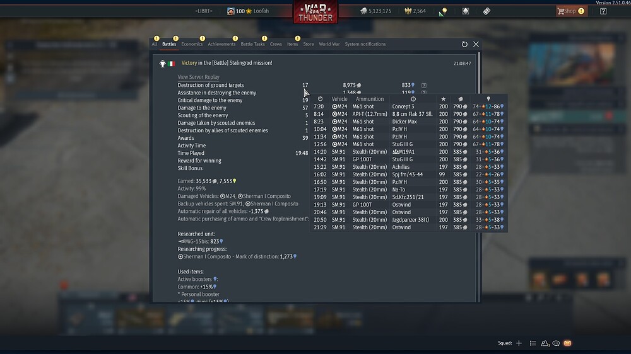
Task: Click the lightbulb research points icon
Action: (444, 11)
